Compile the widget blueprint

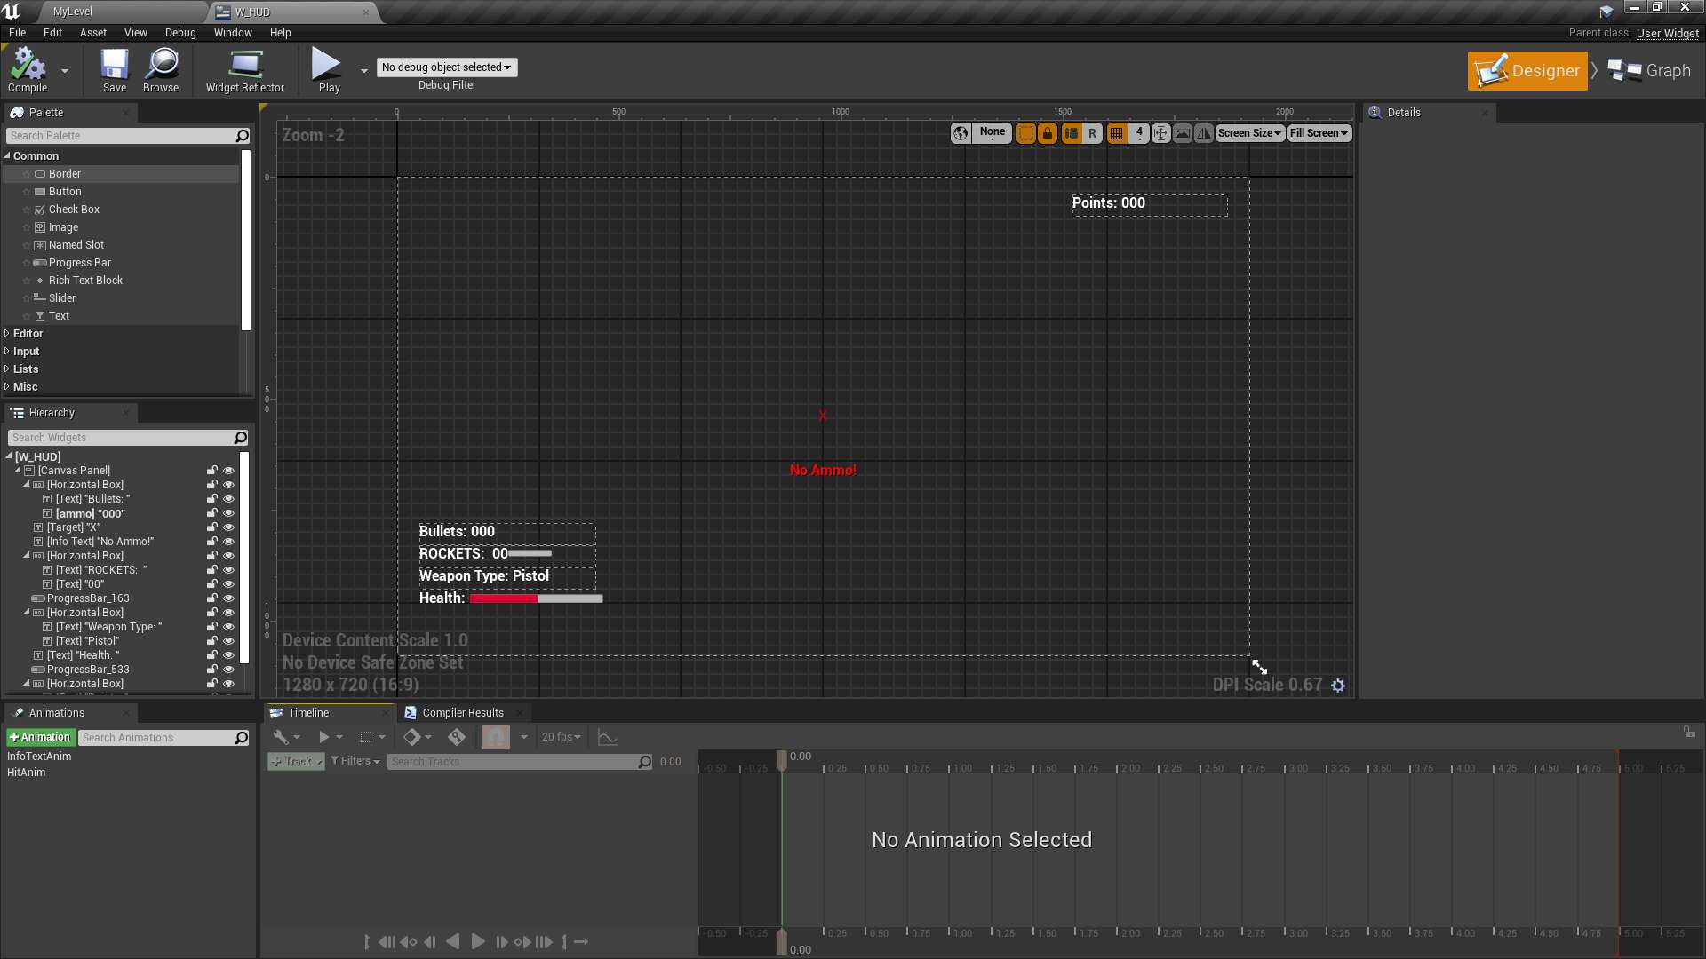click(27, 70)
